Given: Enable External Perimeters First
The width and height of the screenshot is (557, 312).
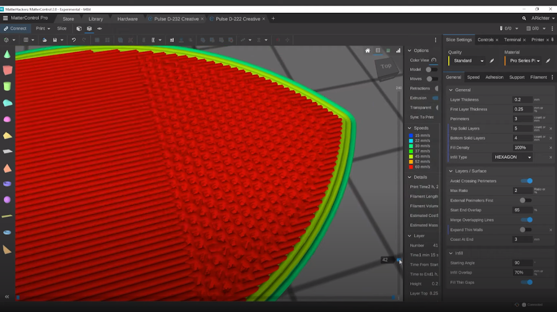Looking at the screenshot, I should 525,200.
